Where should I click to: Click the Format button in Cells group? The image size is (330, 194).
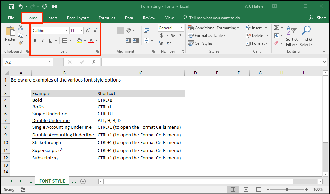(x=257, y=43)
